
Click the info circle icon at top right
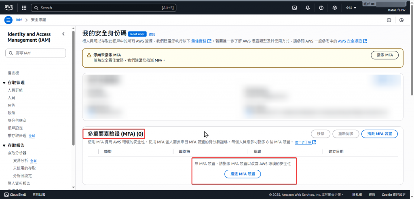pos(389,20)
